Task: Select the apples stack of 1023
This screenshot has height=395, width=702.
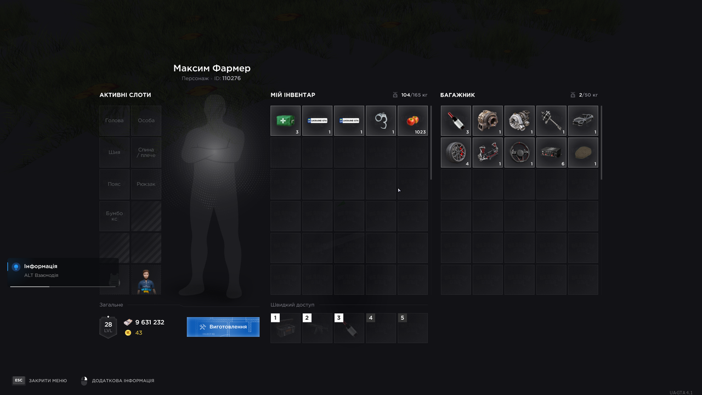Action: pyautogui.click(x=412, y=121)
